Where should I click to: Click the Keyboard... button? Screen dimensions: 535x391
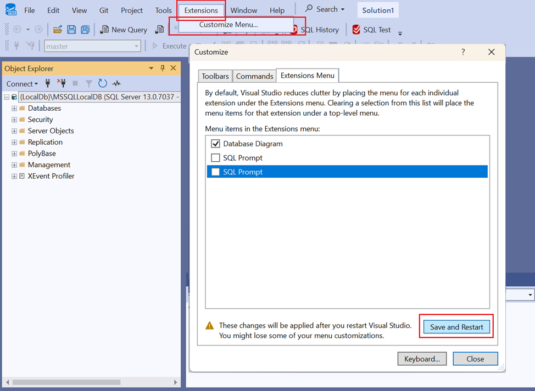(422, 359)
